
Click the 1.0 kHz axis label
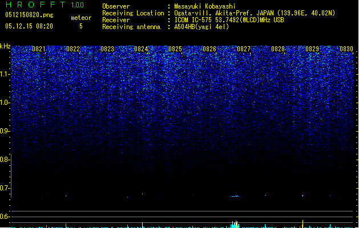(5, 103)
